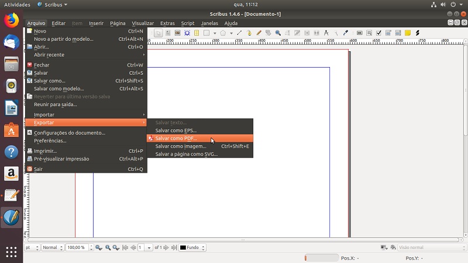Open the page number dropdown
This screenshot has width=468, height=263.
(x=149, y=247)
